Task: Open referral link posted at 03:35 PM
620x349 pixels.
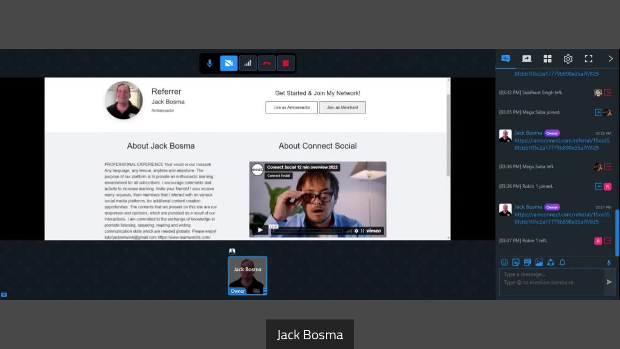Action: [x=562, y=144]
